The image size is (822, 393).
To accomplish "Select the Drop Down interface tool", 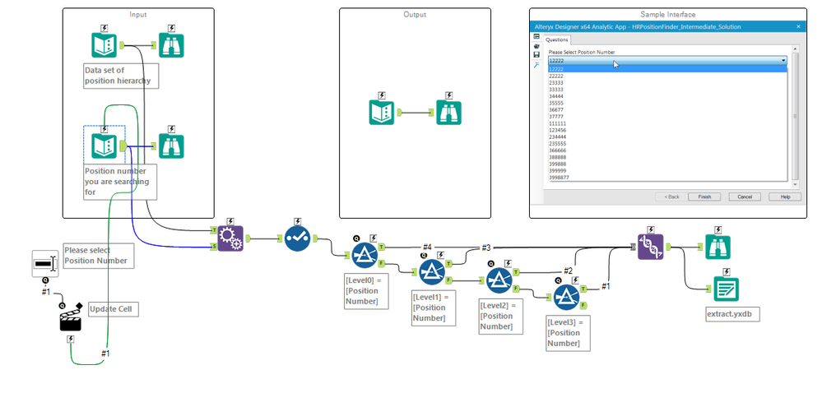I will pos(45,264).
